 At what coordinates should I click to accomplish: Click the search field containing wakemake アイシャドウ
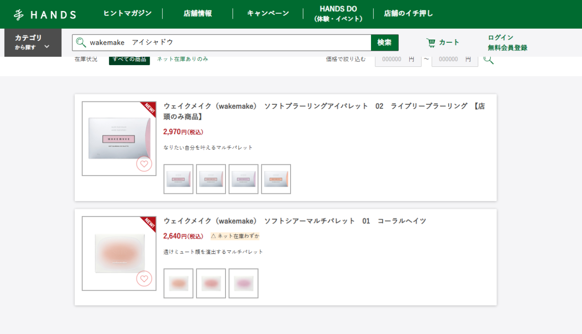(x=221, y=42)
